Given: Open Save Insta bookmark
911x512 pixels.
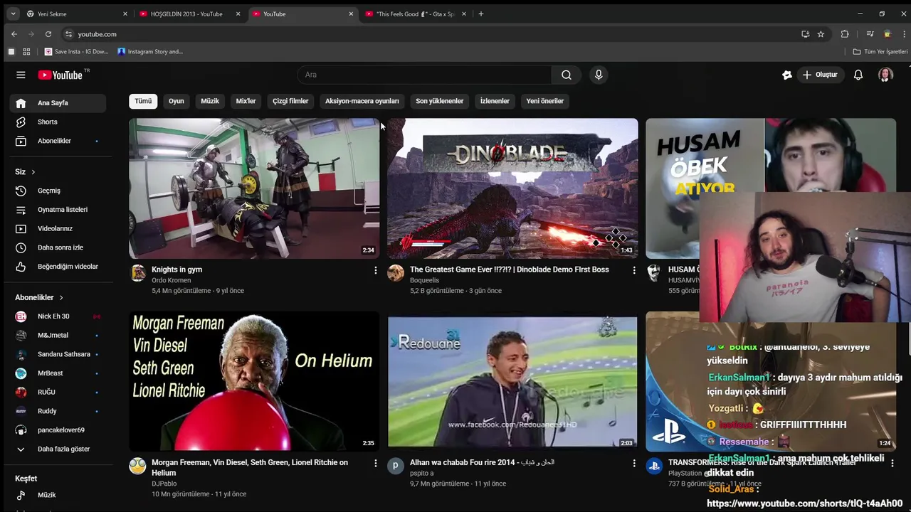Looking at the screenshot, I should (x=77, y=51).
